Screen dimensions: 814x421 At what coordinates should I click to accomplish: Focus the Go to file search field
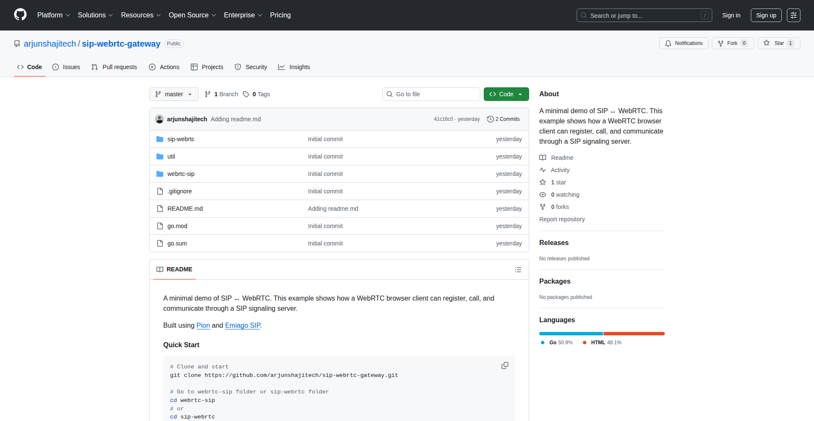[x=431, y=94]
